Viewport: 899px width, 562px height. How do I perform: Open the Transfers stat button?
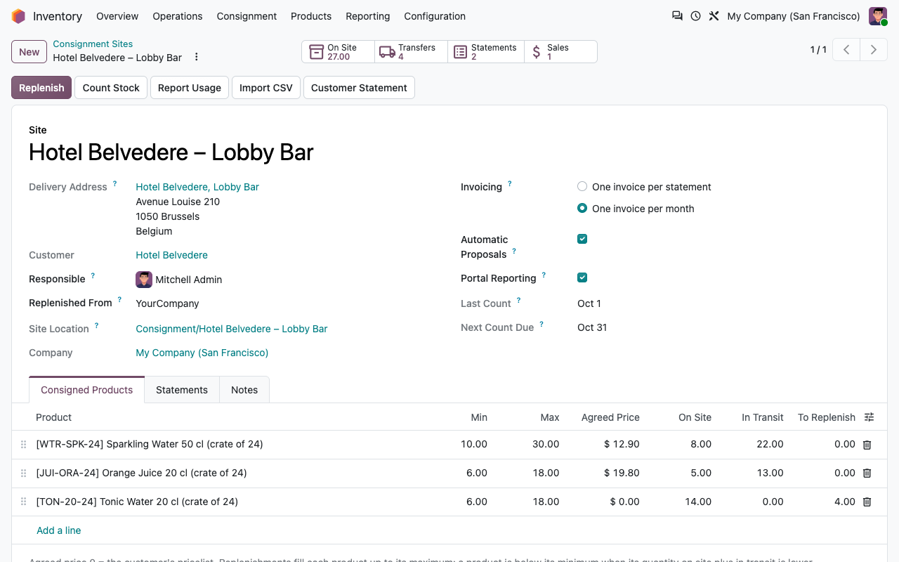pos(411,52)
